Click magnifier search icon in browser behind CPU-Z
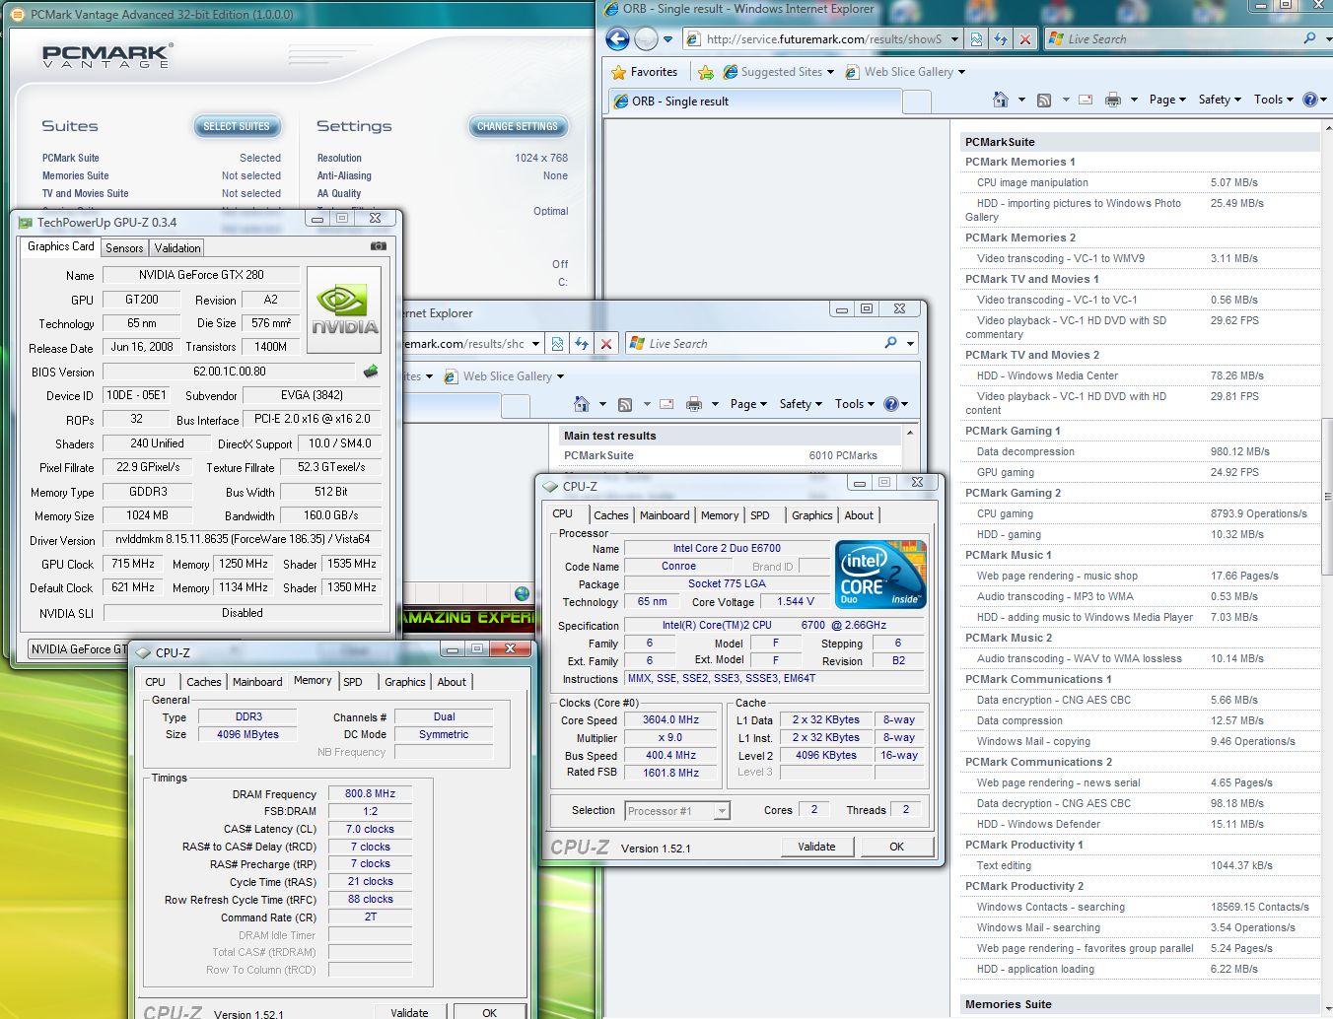The height and width of the screenshot is (1019, 1333). [x=891, y=343]
